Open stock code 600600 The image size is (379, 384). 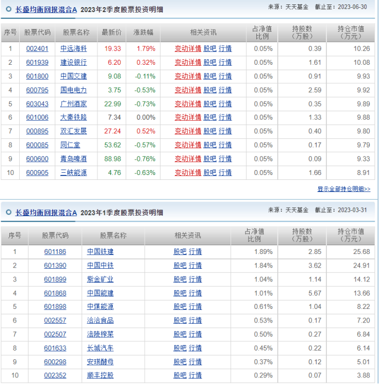point(37,159)
